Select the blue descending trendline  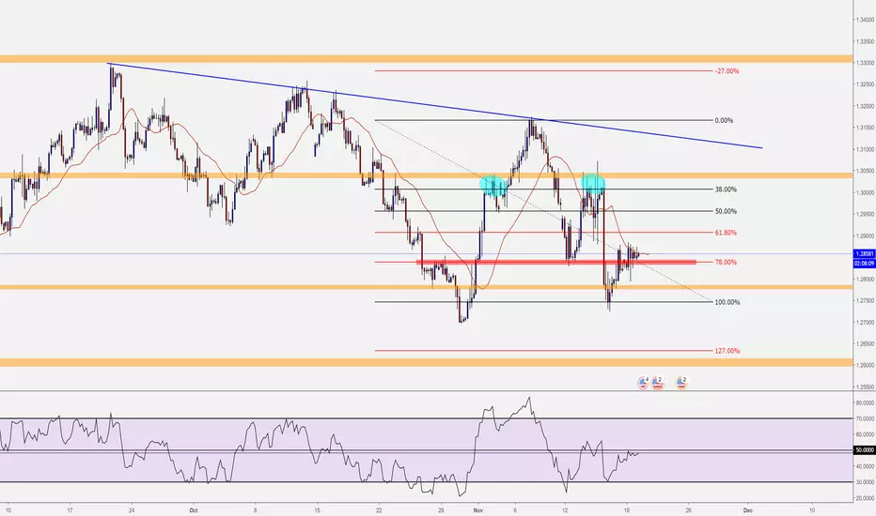point(436,106)
